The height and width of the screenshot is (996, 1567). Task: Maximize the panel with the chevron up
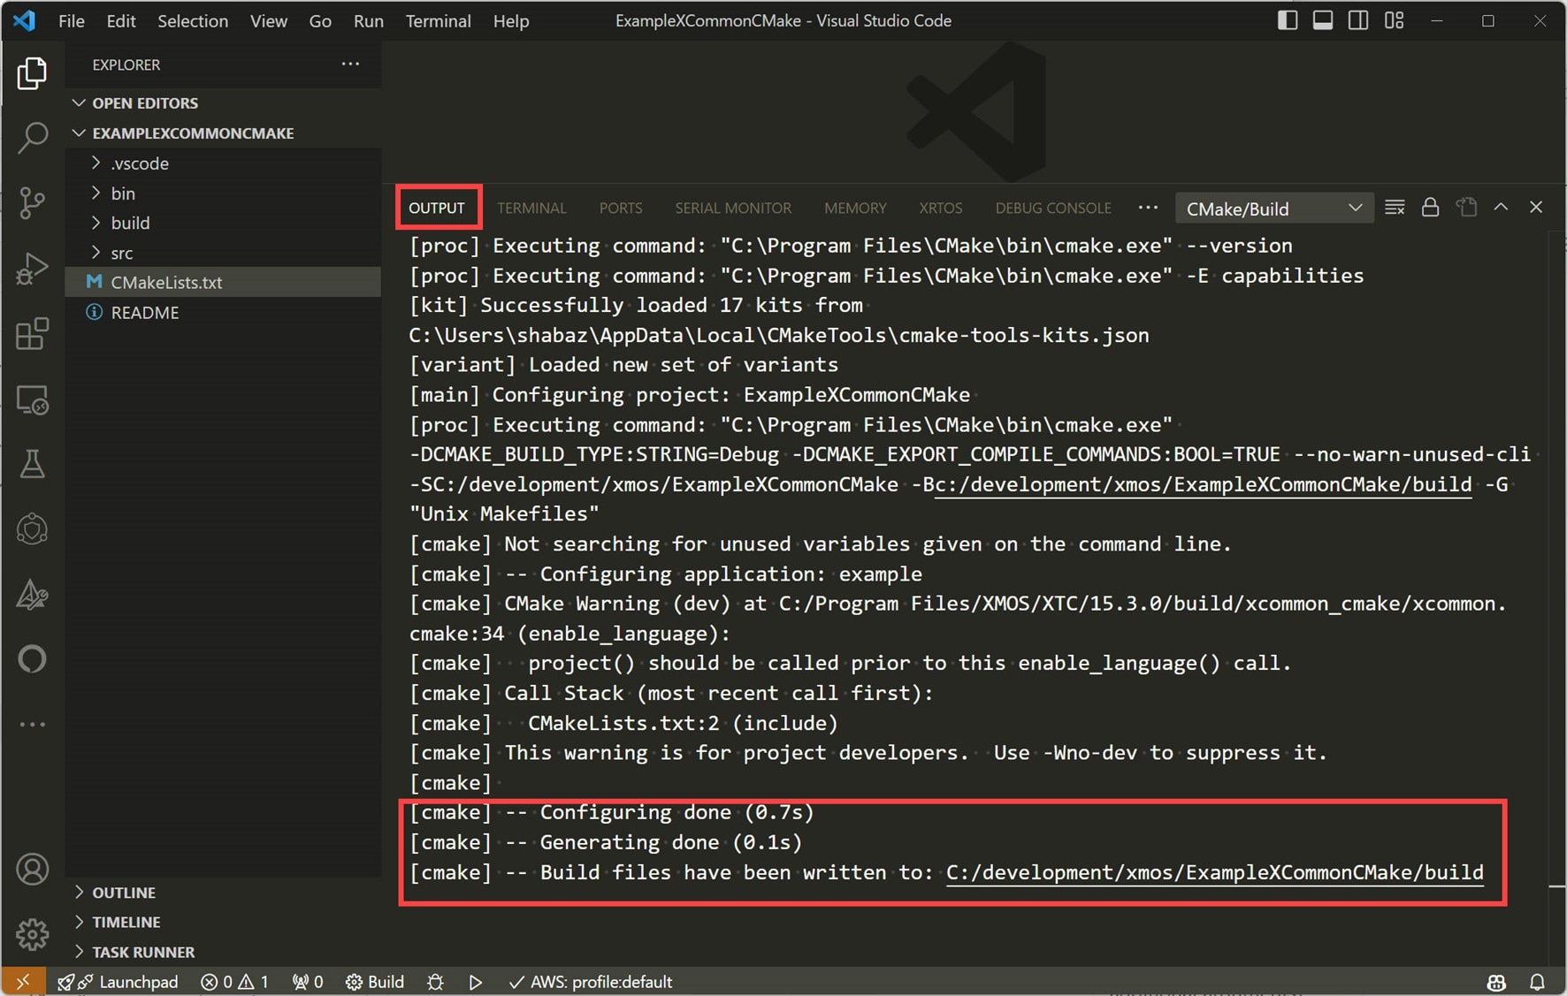1501,207
